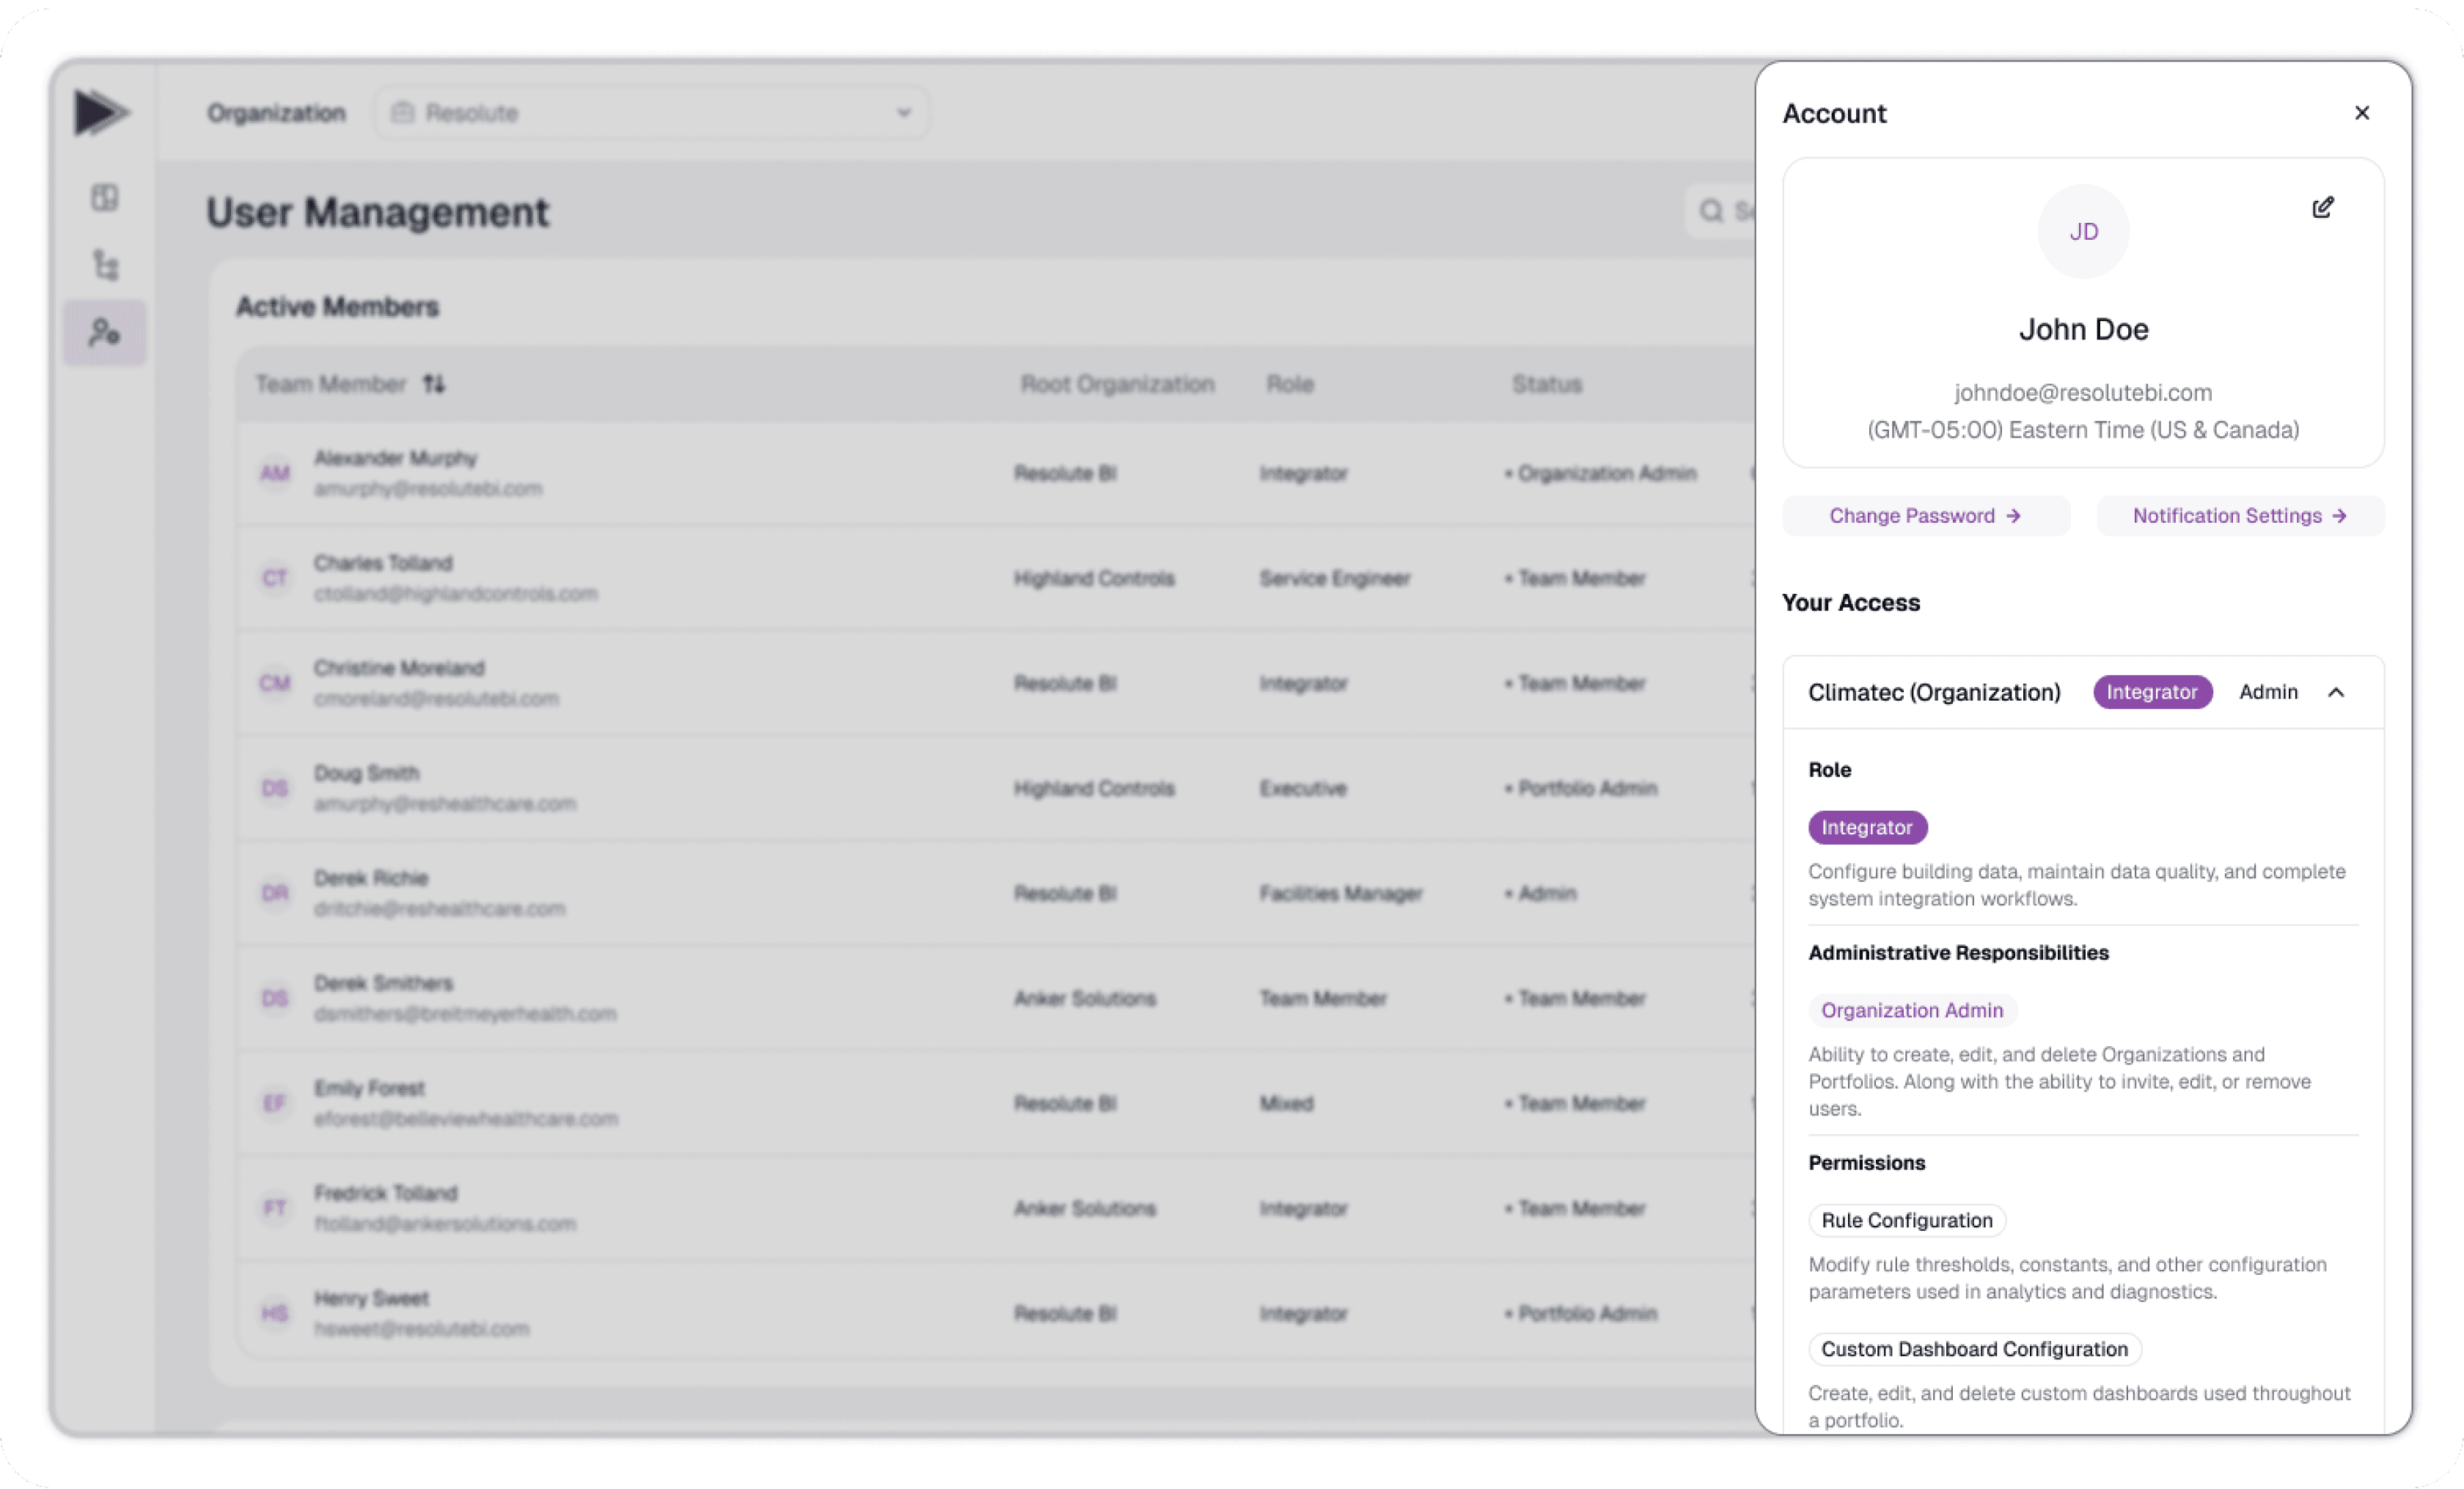Screen dimensions: 2464x1489
Task: Click the Rule Configuration permission chip
Action: (1906, 1220)
